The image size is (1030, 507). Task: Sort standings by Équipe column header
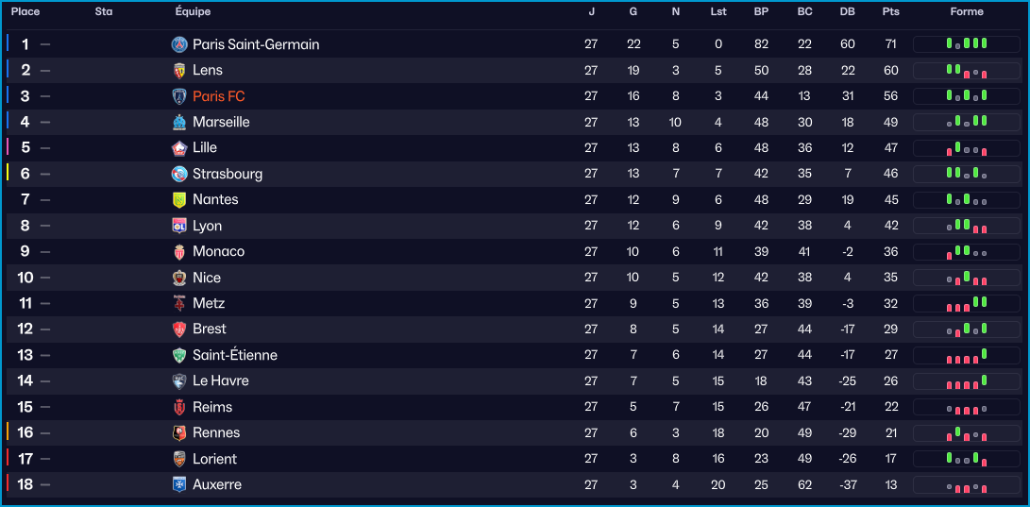[x=193, y=12]
